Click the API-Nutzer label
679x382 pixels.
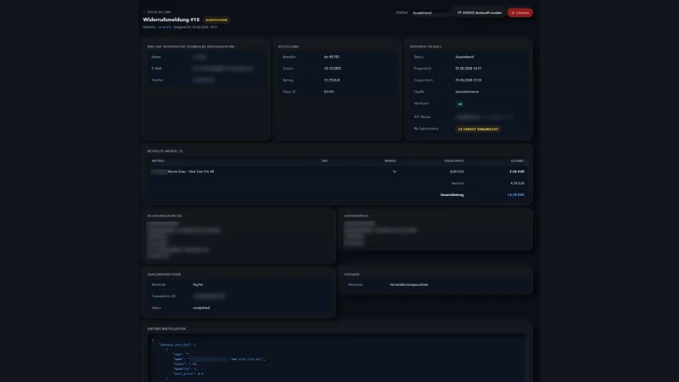[422, 117]
